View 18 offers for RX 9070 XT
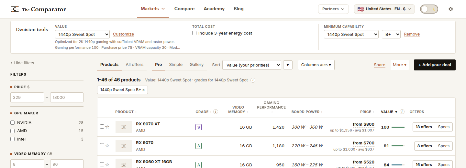Image resolution: width=466 pixels, height=168 pixels. pos(424,127)
